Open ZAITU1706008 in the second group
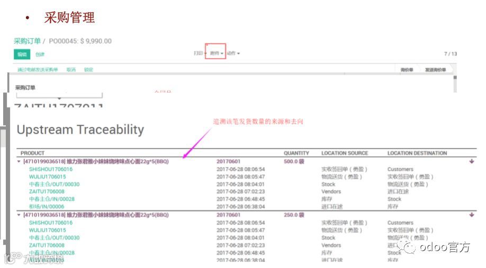The image size is (486, 268). pyautogui.click(x=47, y=245)
